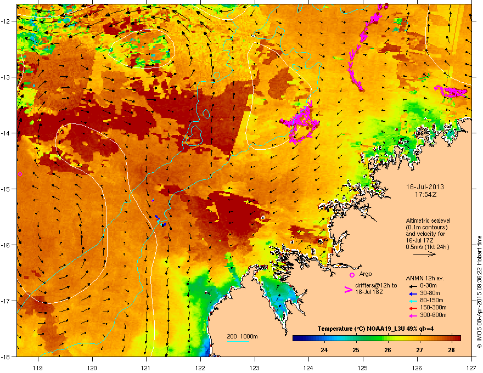Click the "Temperature (°C) NOAA19_L3U 49% ql>=4" title
The height and width of the screenshot is (373, 483).
tap(375, 329)
